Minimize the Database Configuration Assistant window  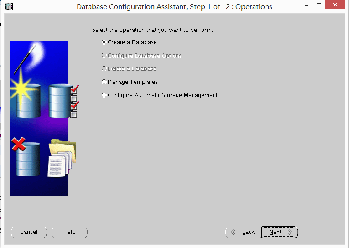click(307, 5)
